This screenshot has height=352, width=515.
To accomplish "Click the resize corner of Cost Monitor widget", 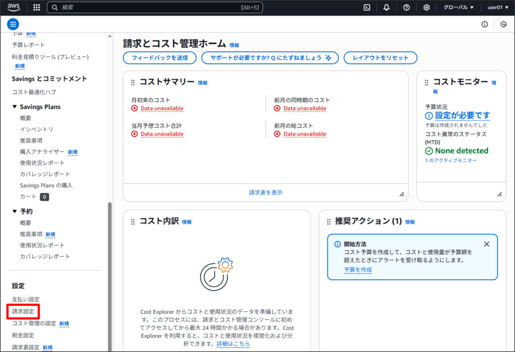I will [499, 194].
